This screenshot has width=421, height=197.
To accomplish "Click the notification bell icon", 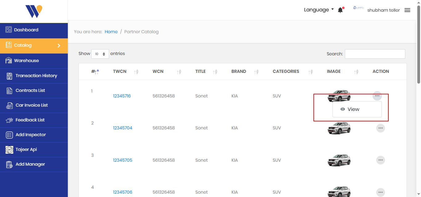I will pos(340,10).
